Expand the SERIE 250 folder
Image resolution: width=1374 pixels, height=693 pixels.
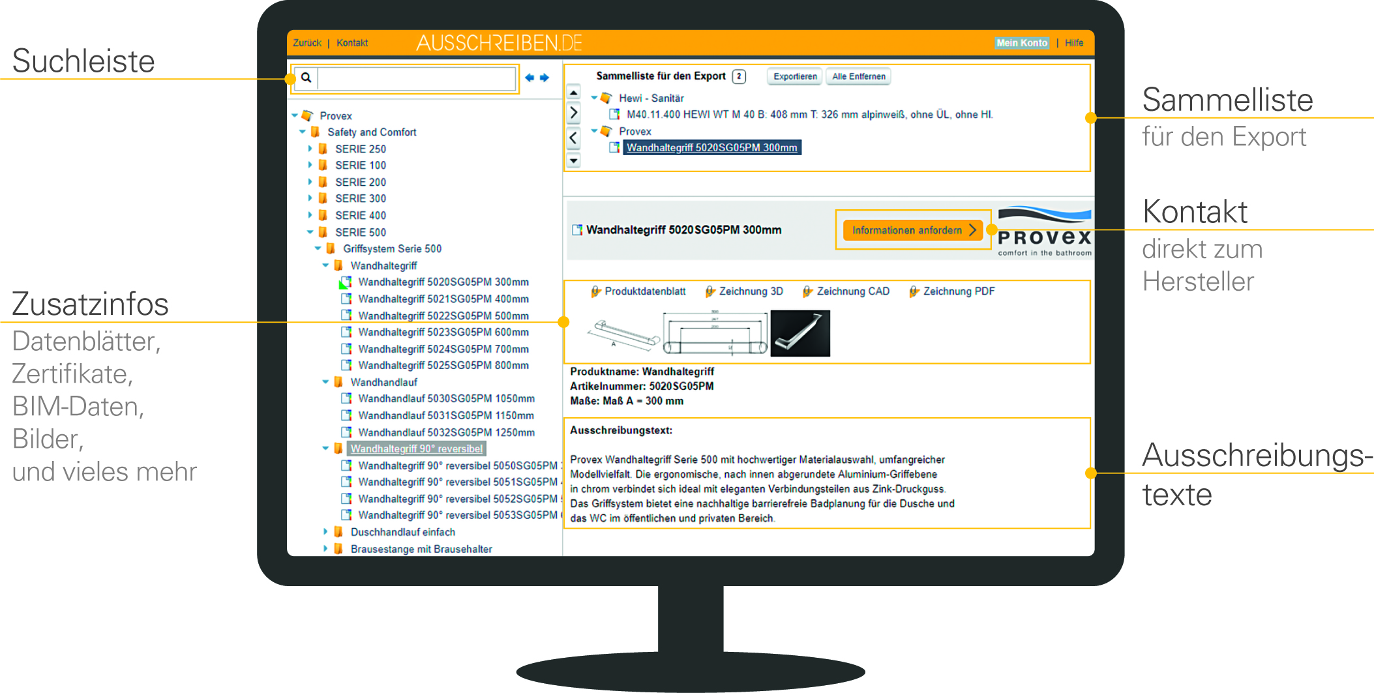(310, 149)
